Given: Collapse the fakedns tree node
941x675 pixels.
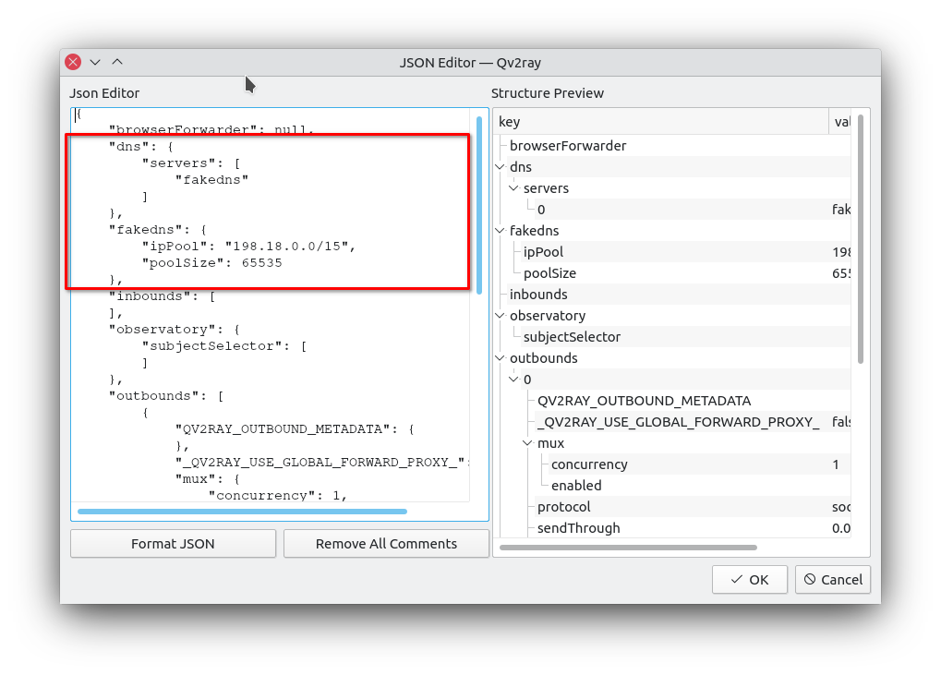Looking at the screenshot, I should point(501,231).
